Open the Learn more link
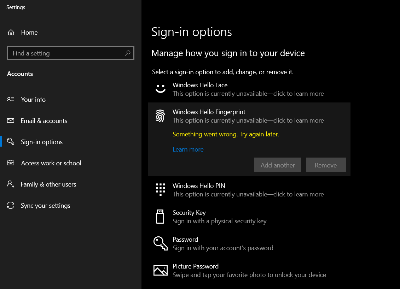Viewport: 400px width, 289px height. pos(188,149)
